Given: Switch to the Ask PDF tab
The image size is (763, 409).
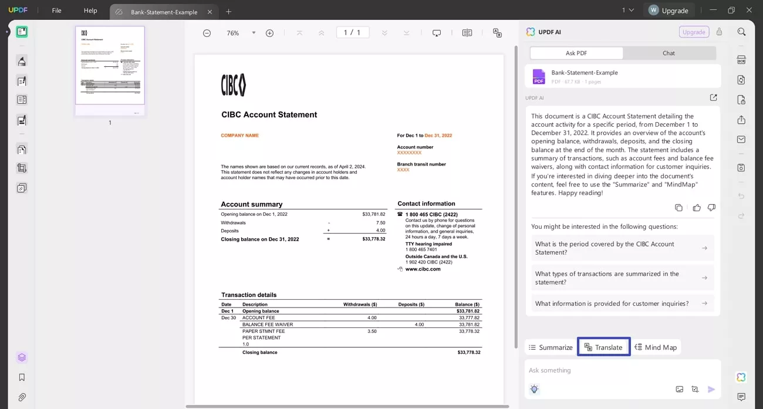Looking at the screenshot, I should (x=576, y=53).
